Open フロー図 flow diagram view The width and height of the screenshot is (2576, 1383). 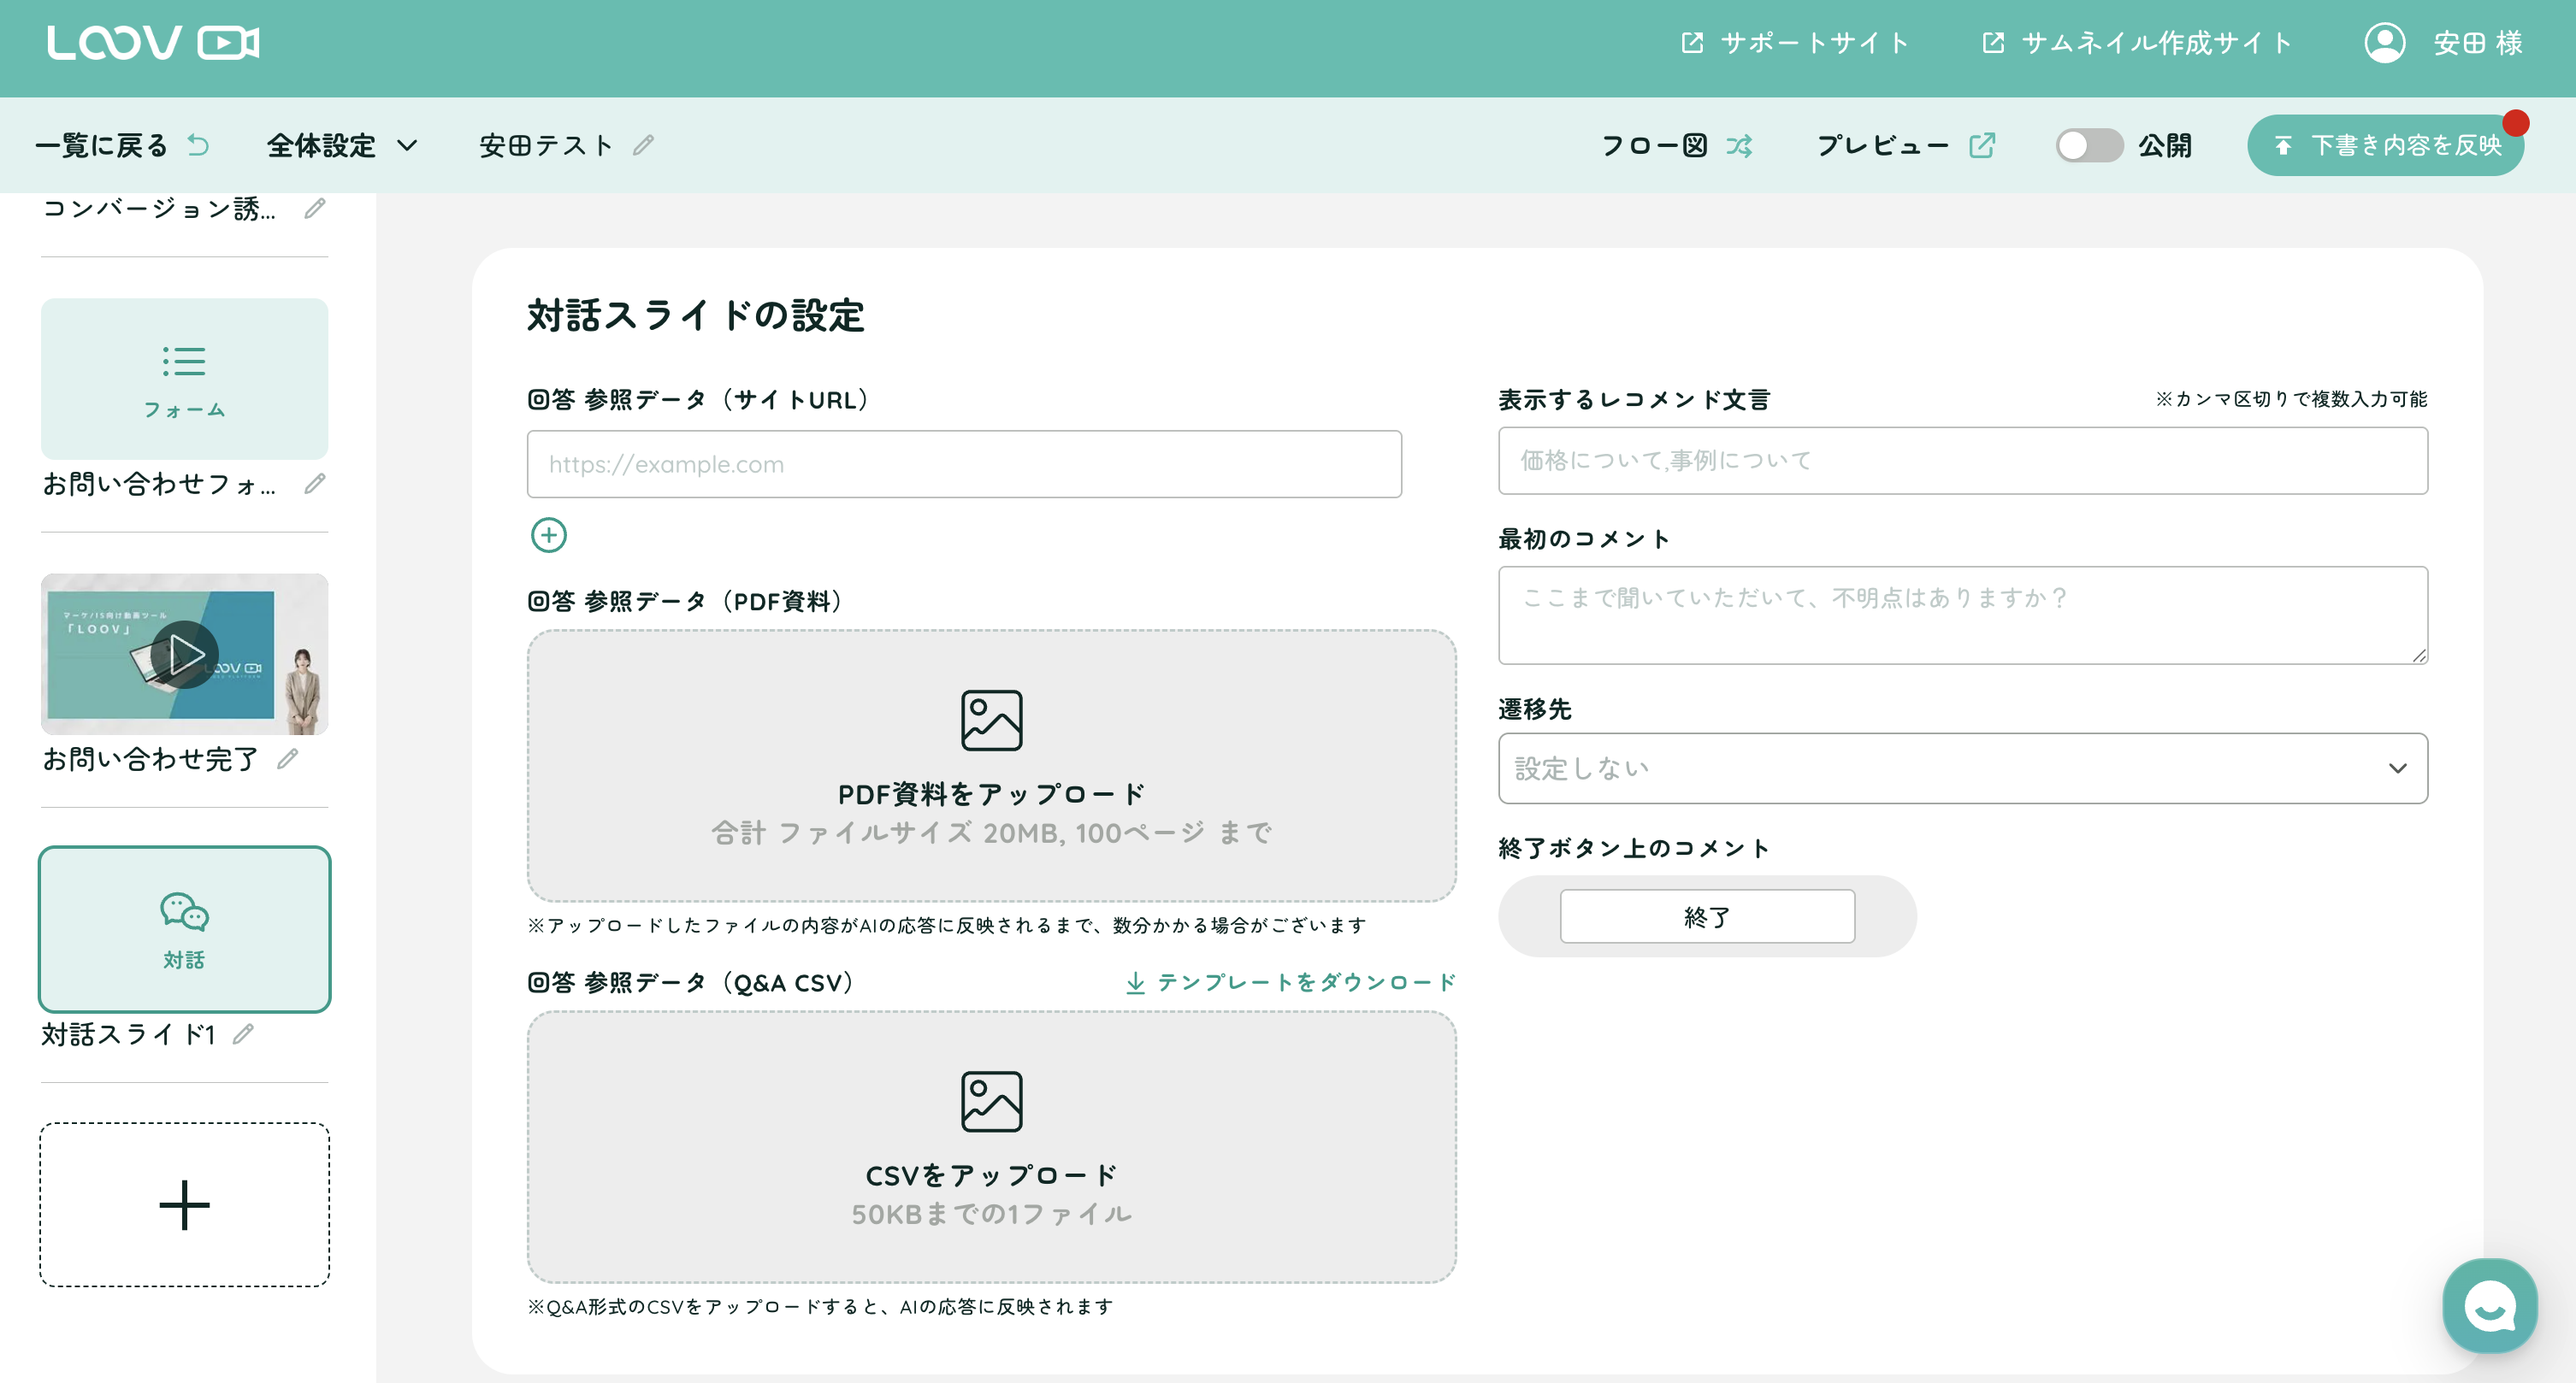[x=1675, y=146]
